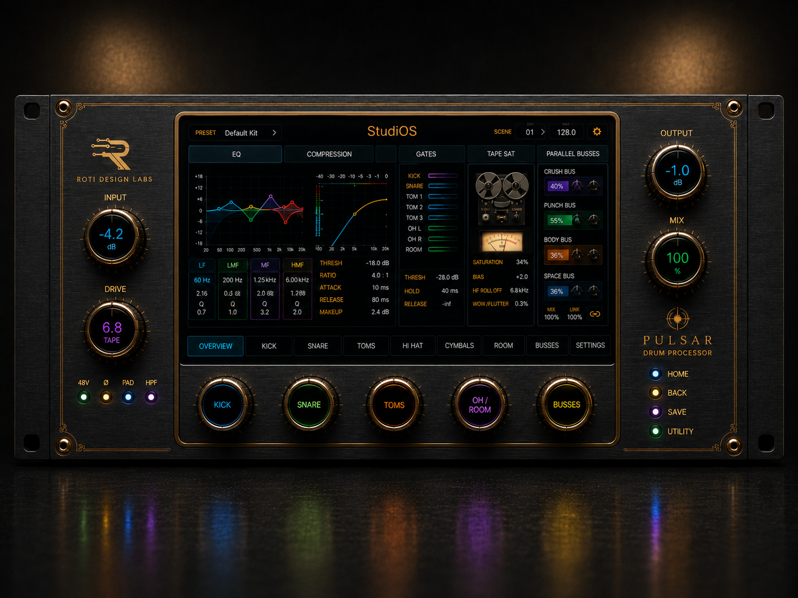Click the SAVE LED button
This screenshot has height=598, width=798.
655,412
